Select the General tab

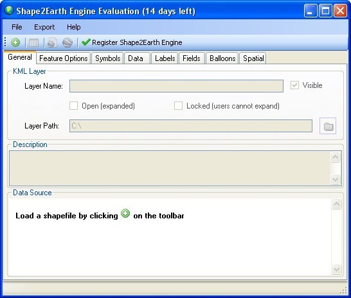[20, 57]
